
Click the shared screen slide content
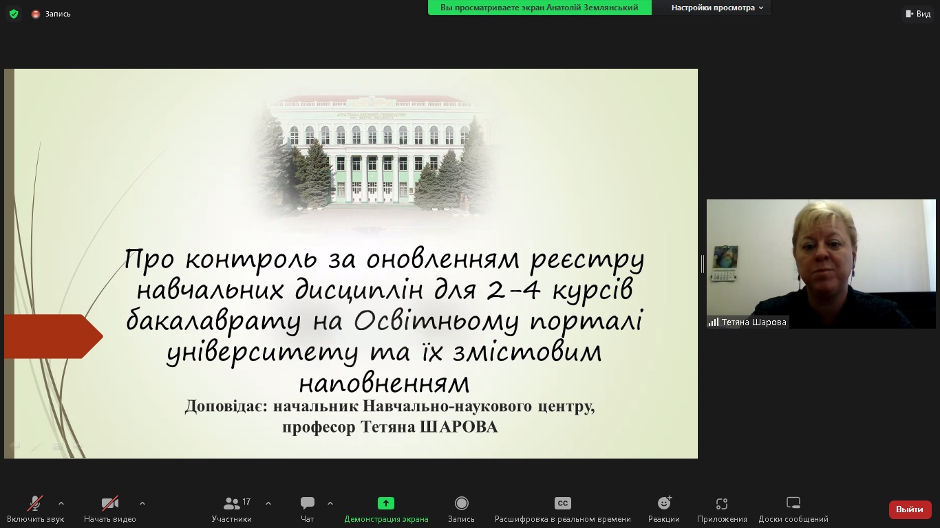click(351, 263)
